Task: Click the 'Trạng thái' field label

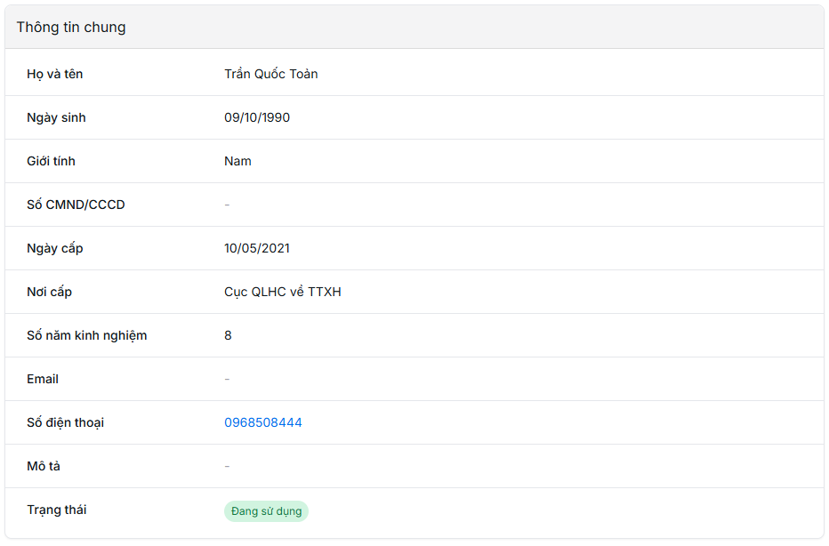Action: click(x=56, y=510)
